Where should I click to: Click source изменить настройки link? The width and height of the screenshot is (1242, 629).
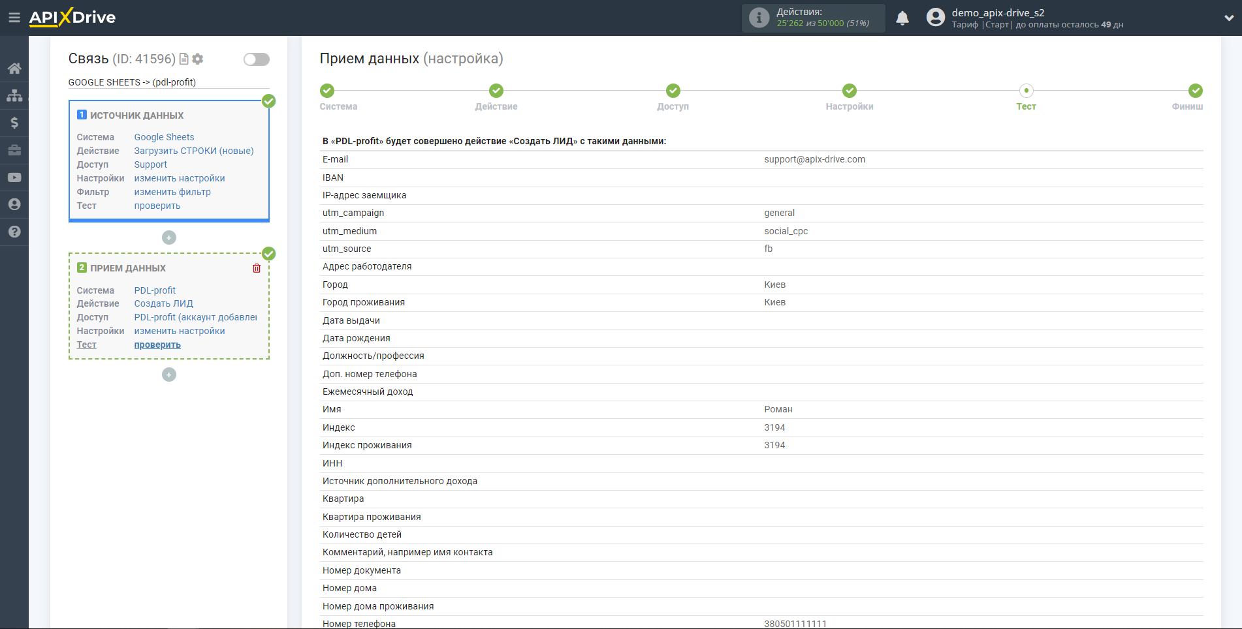(x=180, y=178)
